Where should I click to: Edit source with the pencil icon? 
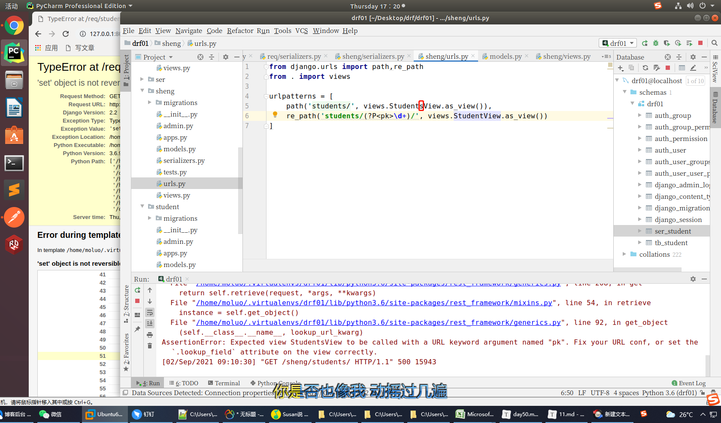coord(693,68)
